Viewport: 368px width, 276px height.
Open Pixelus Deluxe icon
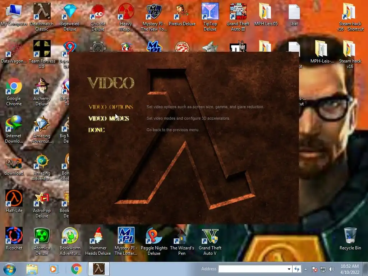[x=182, y=14]
